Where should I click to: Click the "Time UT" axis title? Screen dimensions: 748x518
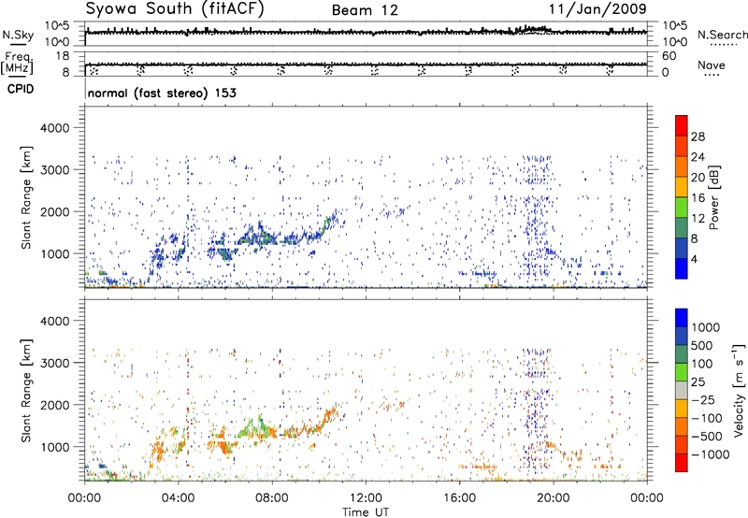[x=366, y=512]
